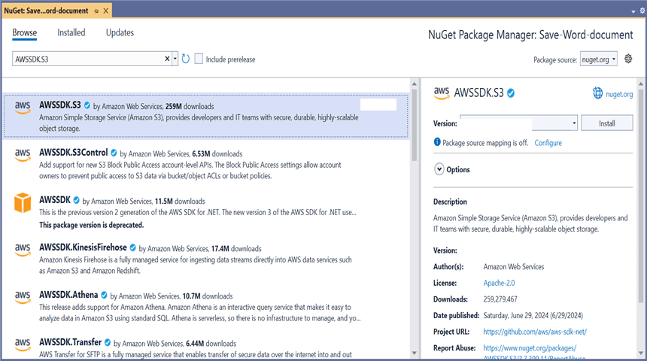Click the globe icon beside nuget.org
Image resolution: width=647 pixels, height=361 pixels.
(x=597, y=93)
